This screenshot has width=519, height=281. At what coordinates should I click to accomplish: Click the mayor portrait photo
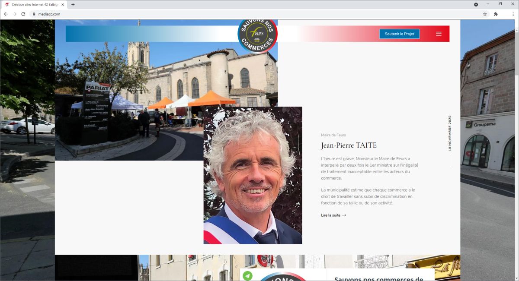[253, 175]
